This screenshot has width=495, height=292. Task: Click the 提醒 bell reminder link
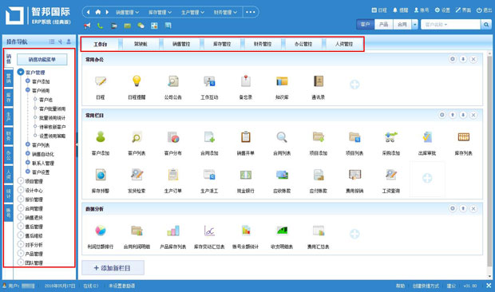coord(400,10)
